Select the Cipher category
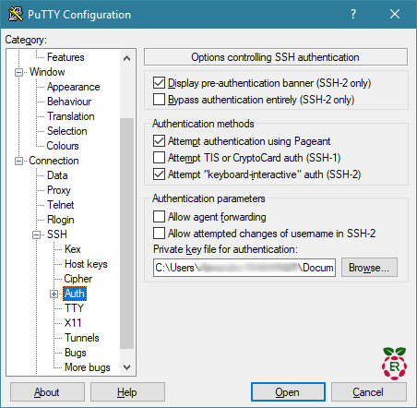 (x=78, y=279)
